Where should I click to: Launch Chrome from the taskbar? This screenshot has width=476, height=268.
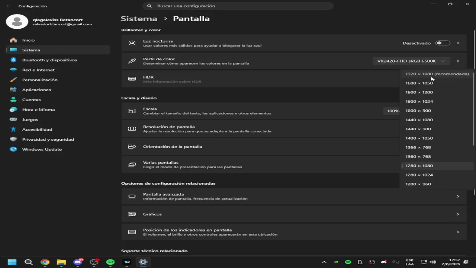[45, 262]
